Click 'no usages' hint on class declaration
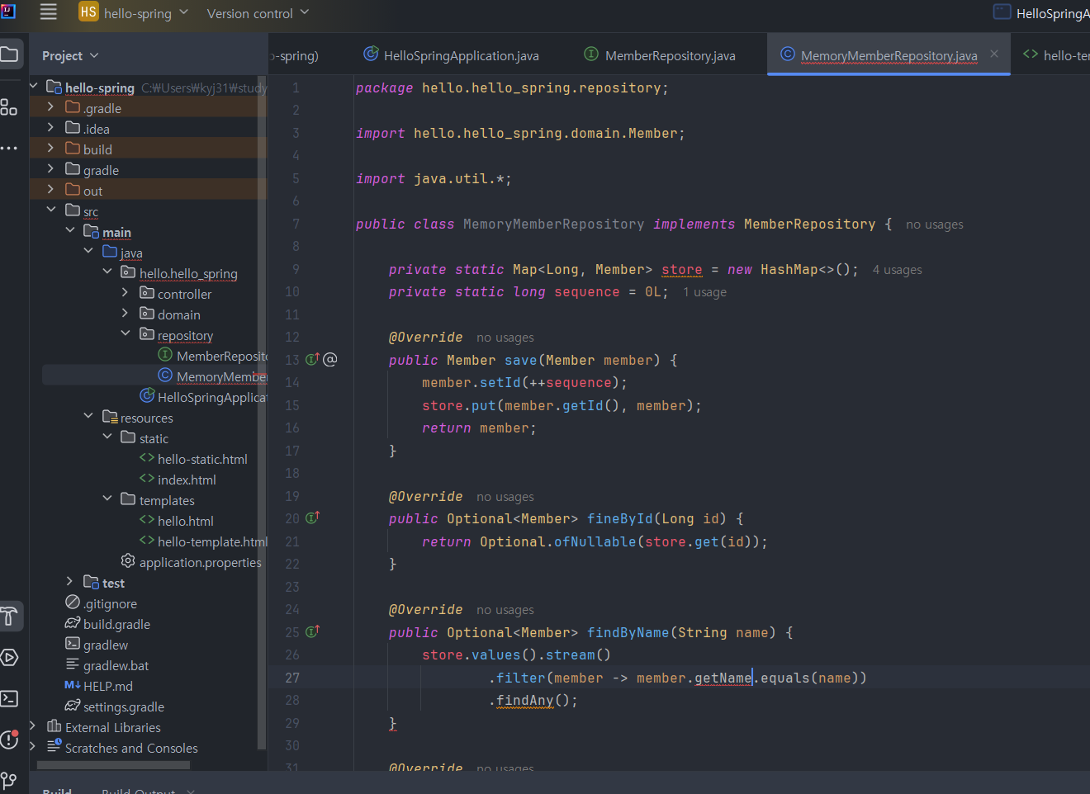 [x=934, y=224]
